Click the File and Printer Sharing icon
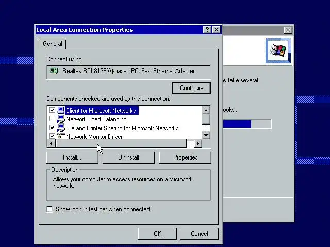The image size is (330, 247). pos(61,128)
